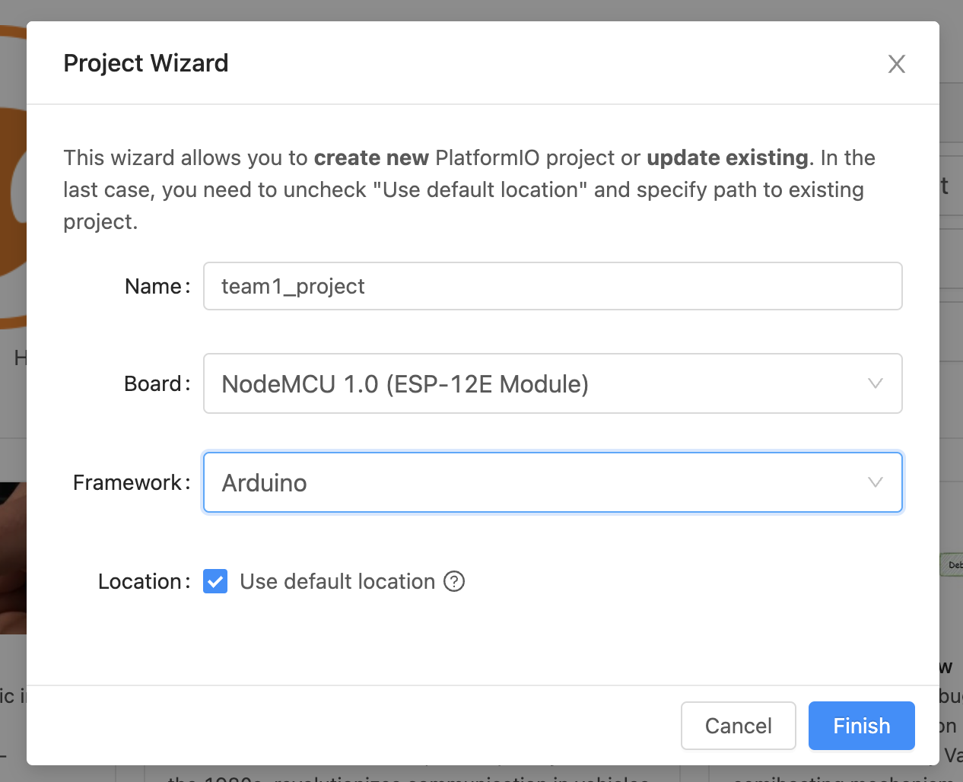
Task: Click the 'Board:' field label
Action: click(157, 383)
